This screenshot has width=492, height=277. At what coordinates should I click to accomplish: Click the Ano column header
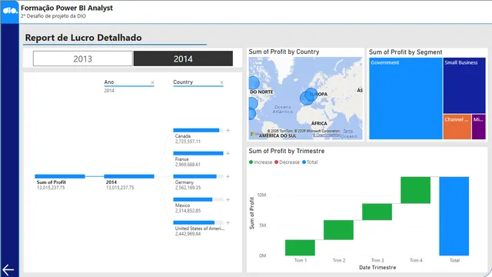pyautogui.click(x=109, y=82)
